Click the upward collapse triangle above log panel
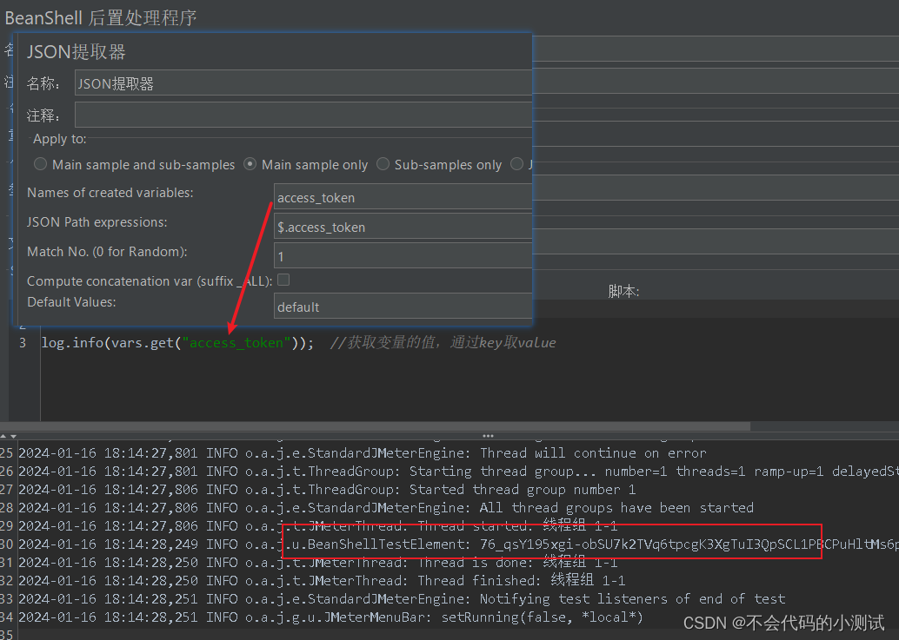The height and width of the screenshot is (640, 899). pos(3,437)
